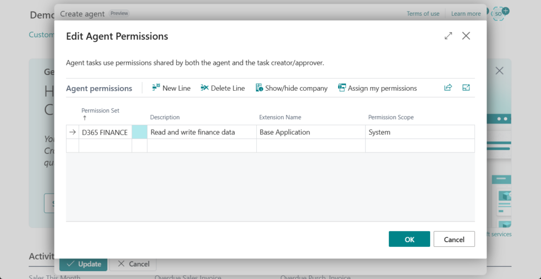
Task: Select the D365 FINANCE permission set cell
Action: click(105, 132)
